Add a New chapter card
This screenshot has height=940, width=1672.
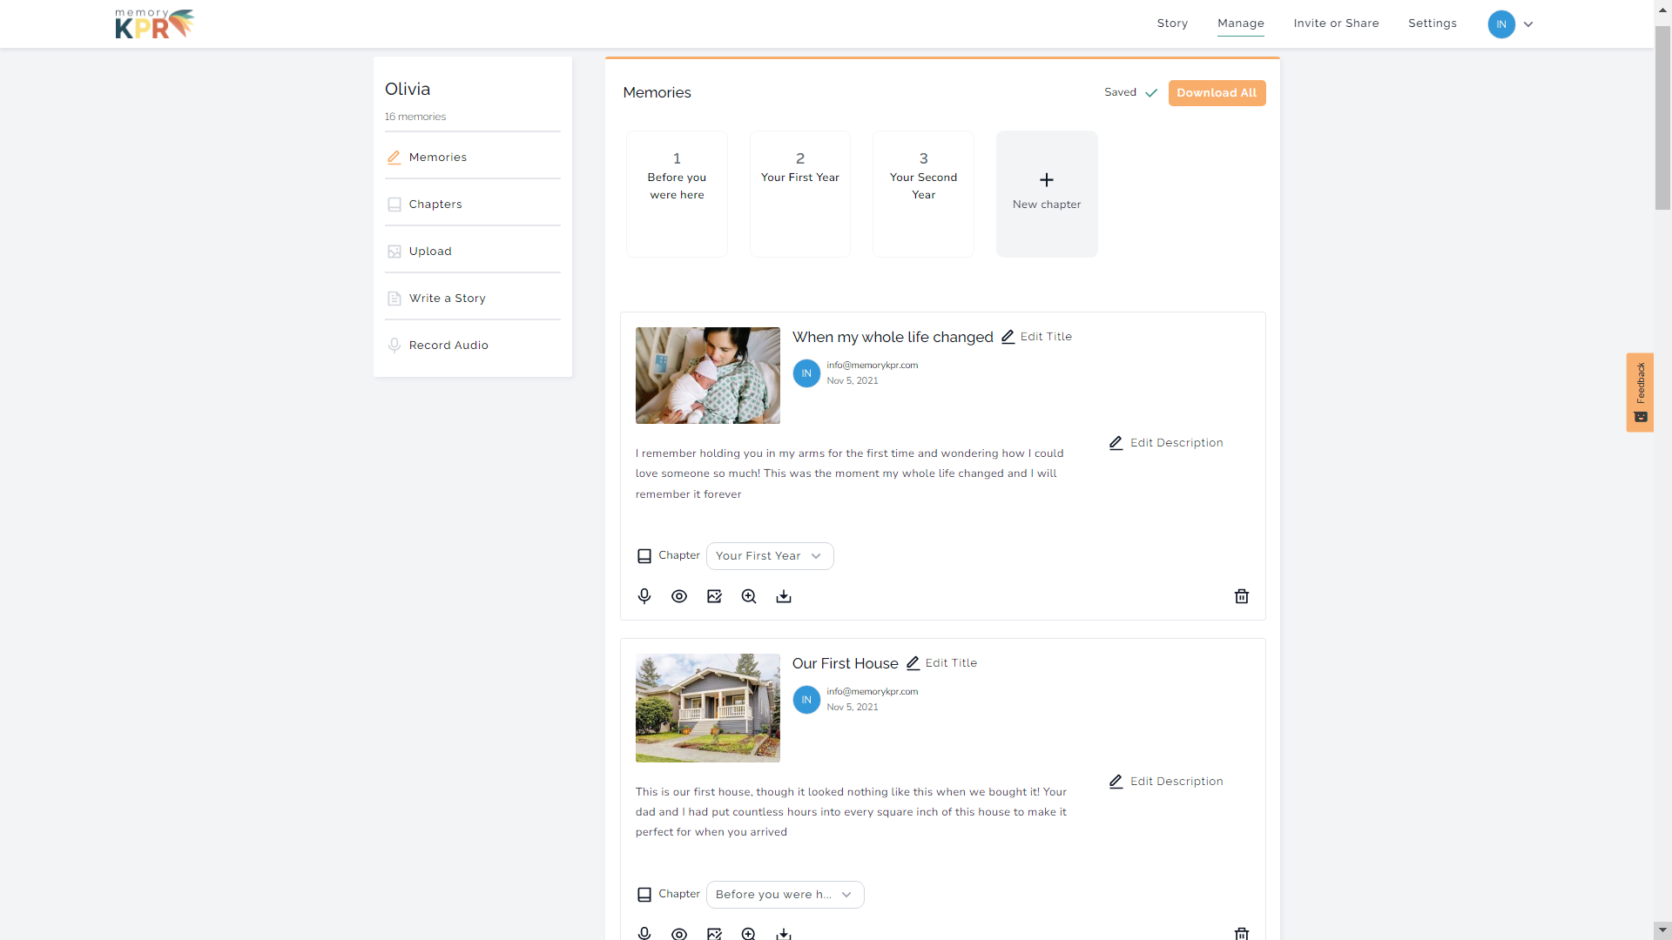click(1047, 194)
